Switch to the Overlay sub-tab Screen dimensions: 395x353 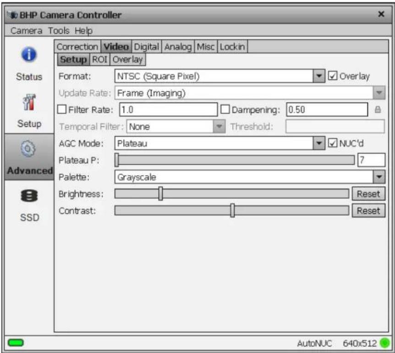(128, 60)
